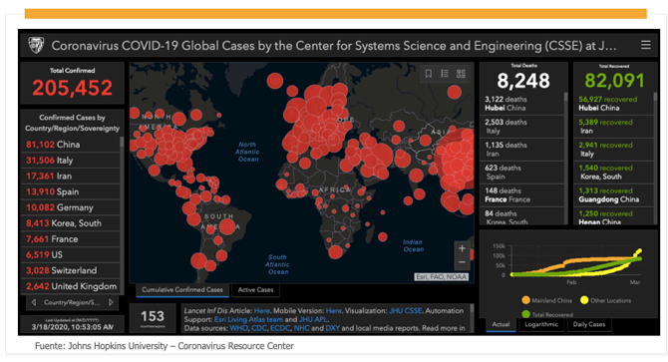Click the Total Deaths list scrollbar

(x=565, y=158)
